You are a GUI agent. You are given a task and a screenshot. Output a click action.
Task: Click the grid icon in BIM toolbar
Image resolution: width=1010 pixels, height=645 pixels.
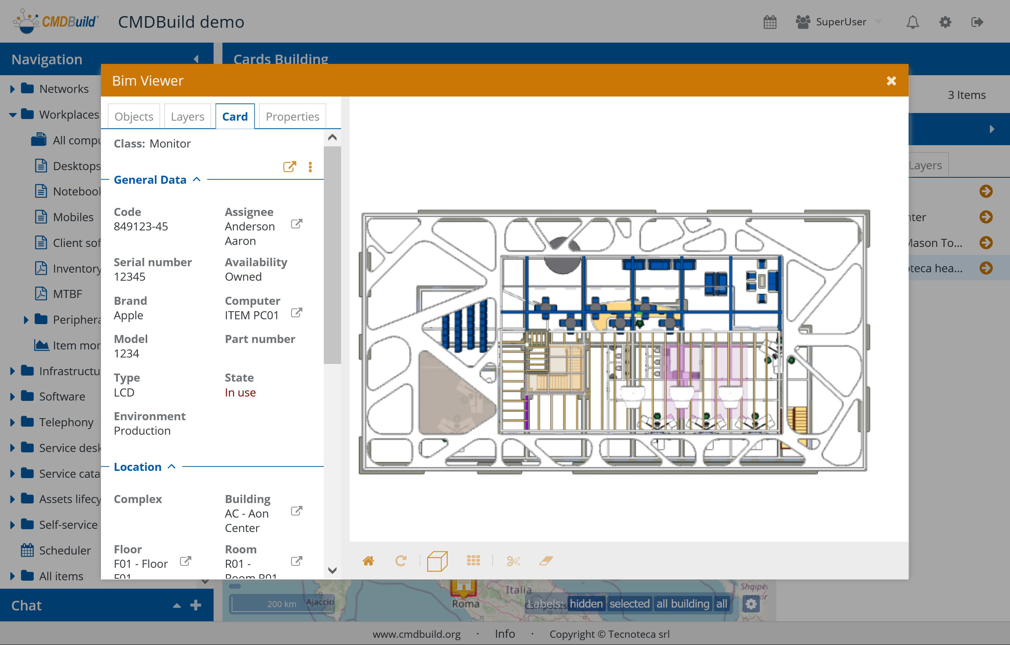pyautogui.click(x=473, y=561)
